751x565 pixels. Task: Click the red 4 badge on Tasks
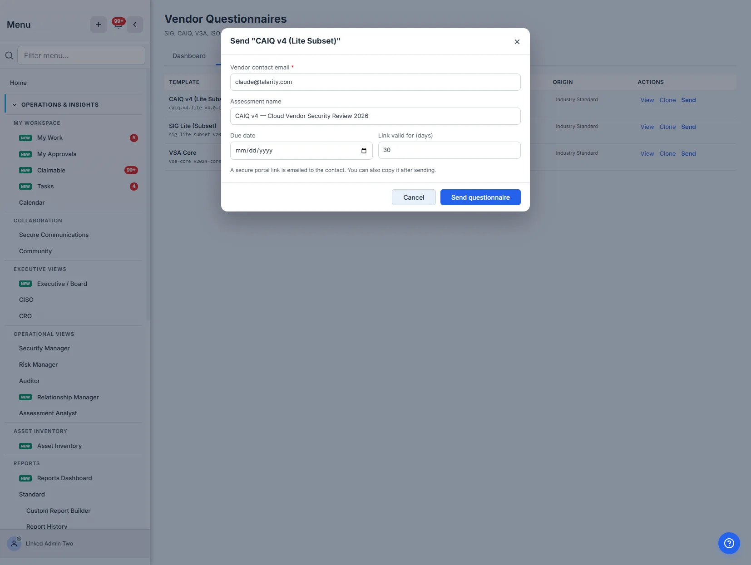click(134, 187)
